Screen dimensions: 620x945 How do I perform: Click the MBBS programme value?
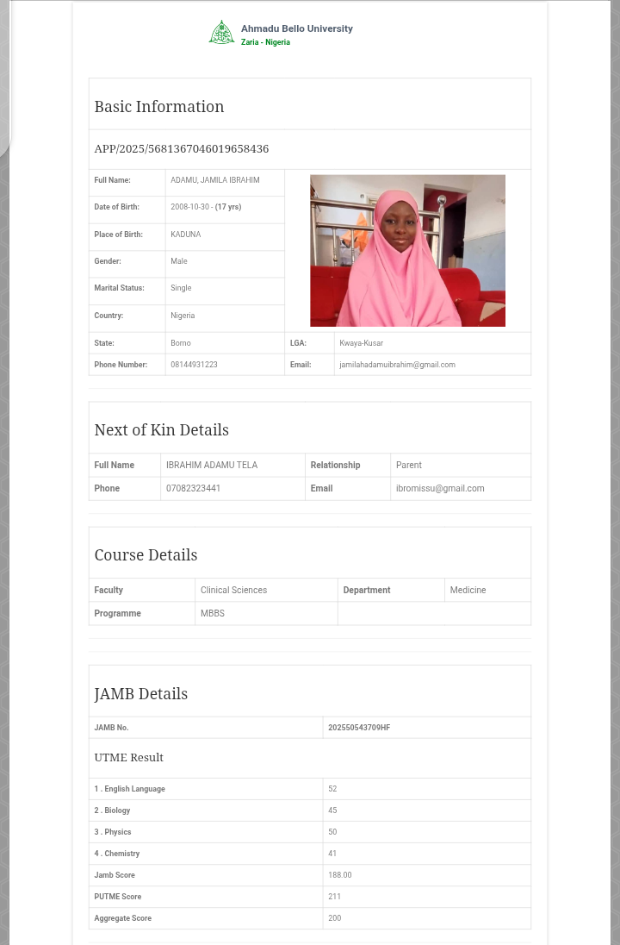tap(212, 613)
